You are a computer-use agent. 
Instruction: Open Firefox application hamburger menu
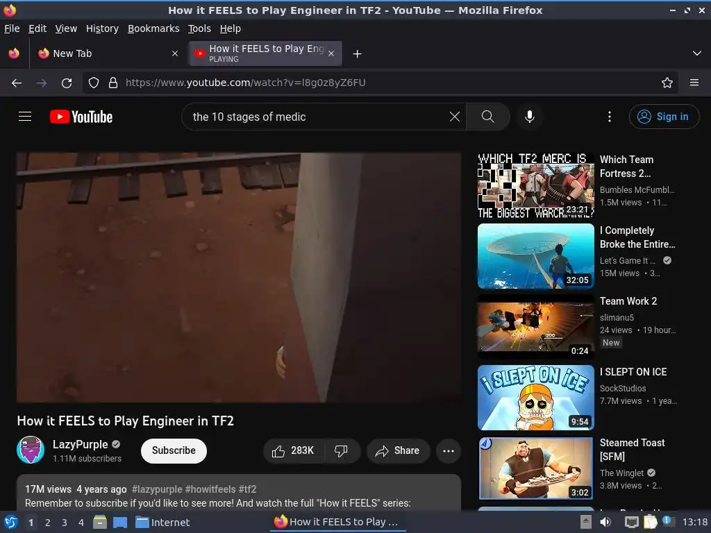pyautogui.click(x=694, y=83)
